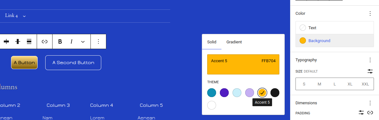Select XL font size option
The height and width of the screenshot is (120, 379).
point(350,84)
